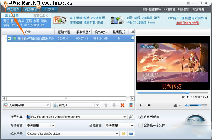Sort by the 输出格式 column header
212x140 pixels.
pyautogui.click(x=119, y=32)
